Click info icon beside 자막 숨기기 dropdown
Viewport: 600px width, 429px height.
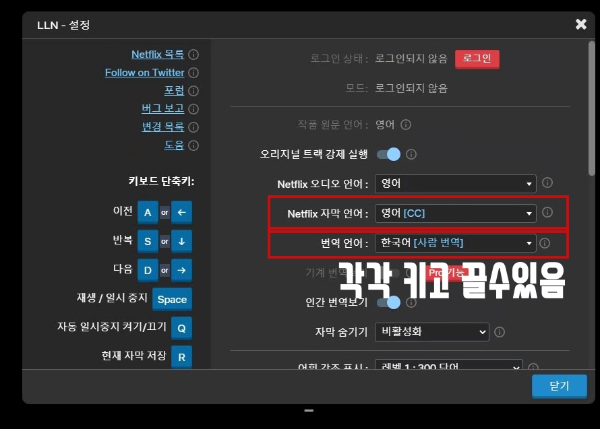[x=500, y=332]
